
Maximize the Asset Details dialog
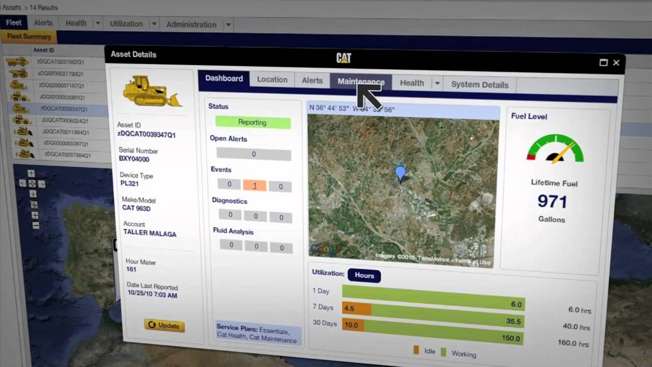click(x=604, y=62)
